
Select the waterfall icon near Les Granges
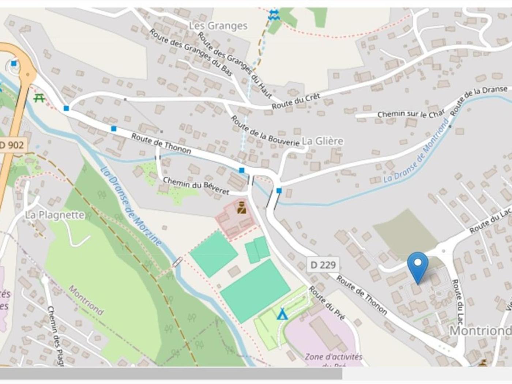pyautogui.click(x=274, y=15)
